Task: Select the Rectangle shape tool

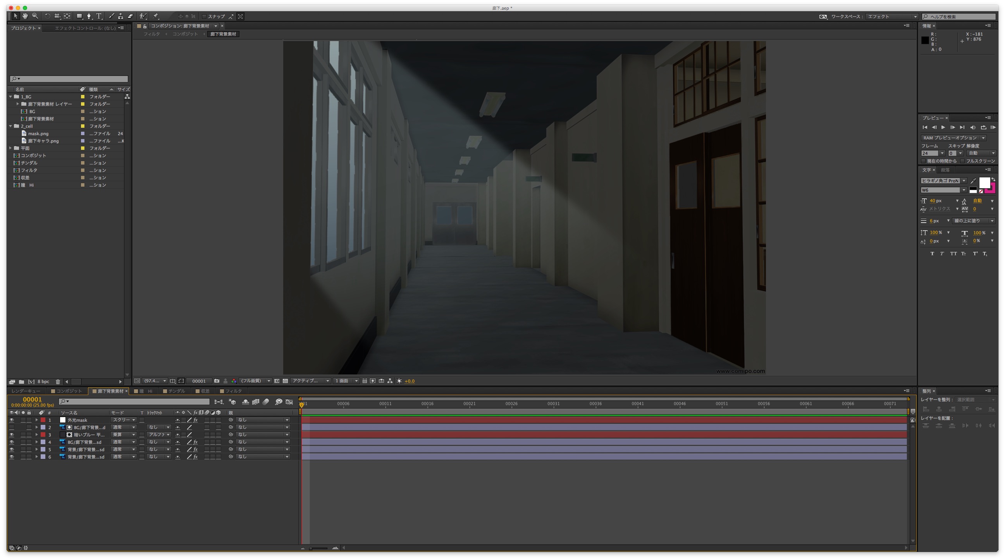Action: pyautogui.click(x=79, y=16)
